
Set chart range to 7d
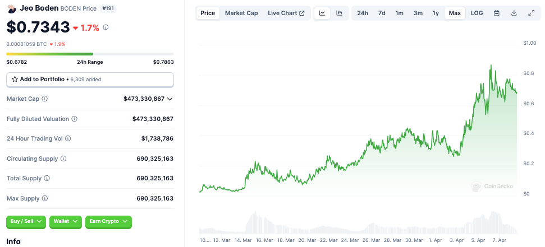(382, 13)
